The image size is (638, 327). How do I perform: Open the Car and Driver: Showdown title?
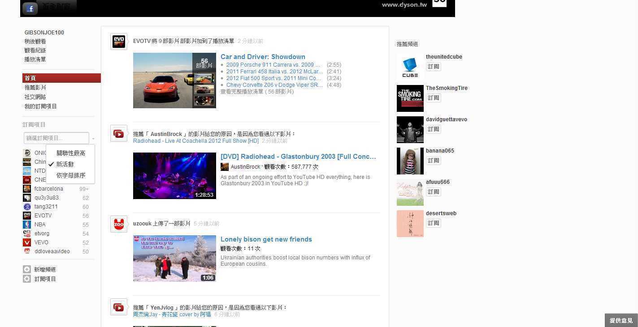[x=263, y=57]
